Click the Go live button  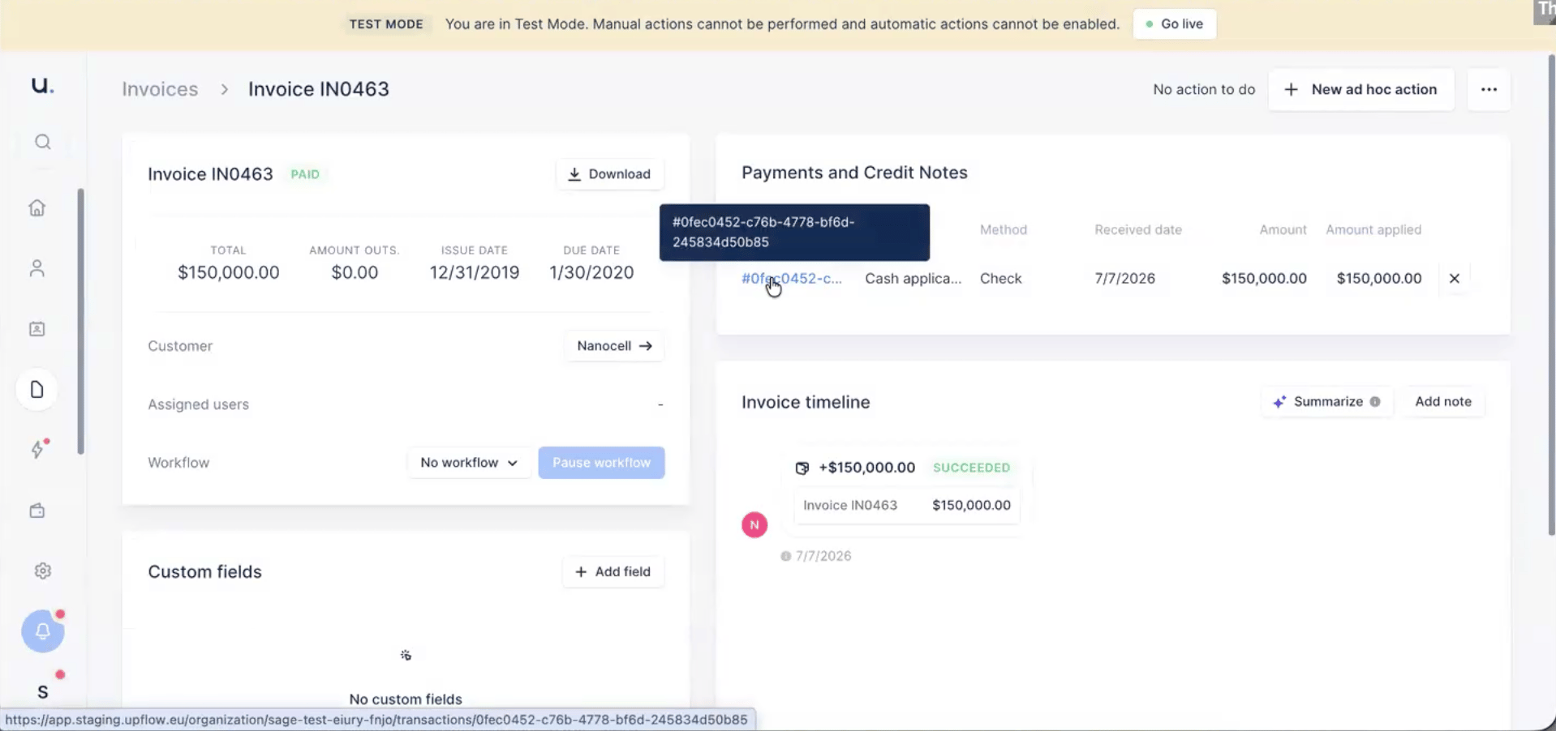tap(1174, 24)
